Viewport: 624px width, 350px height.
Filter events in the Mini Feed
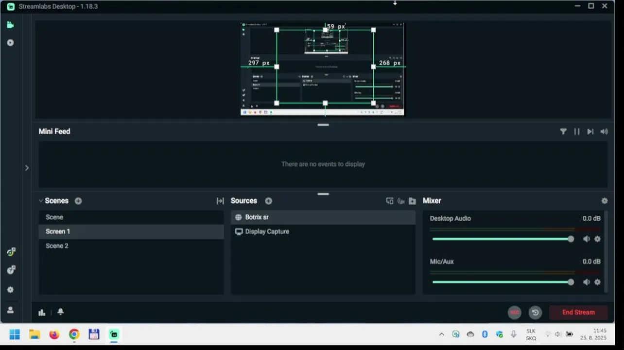[x=563, y=131]
